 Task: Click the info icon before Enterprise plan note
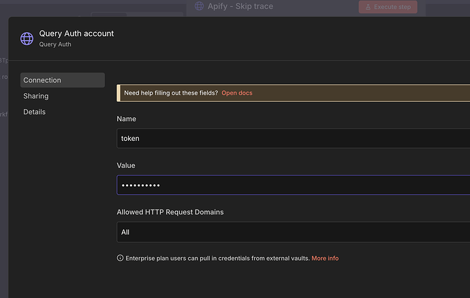tap(121, 259)
